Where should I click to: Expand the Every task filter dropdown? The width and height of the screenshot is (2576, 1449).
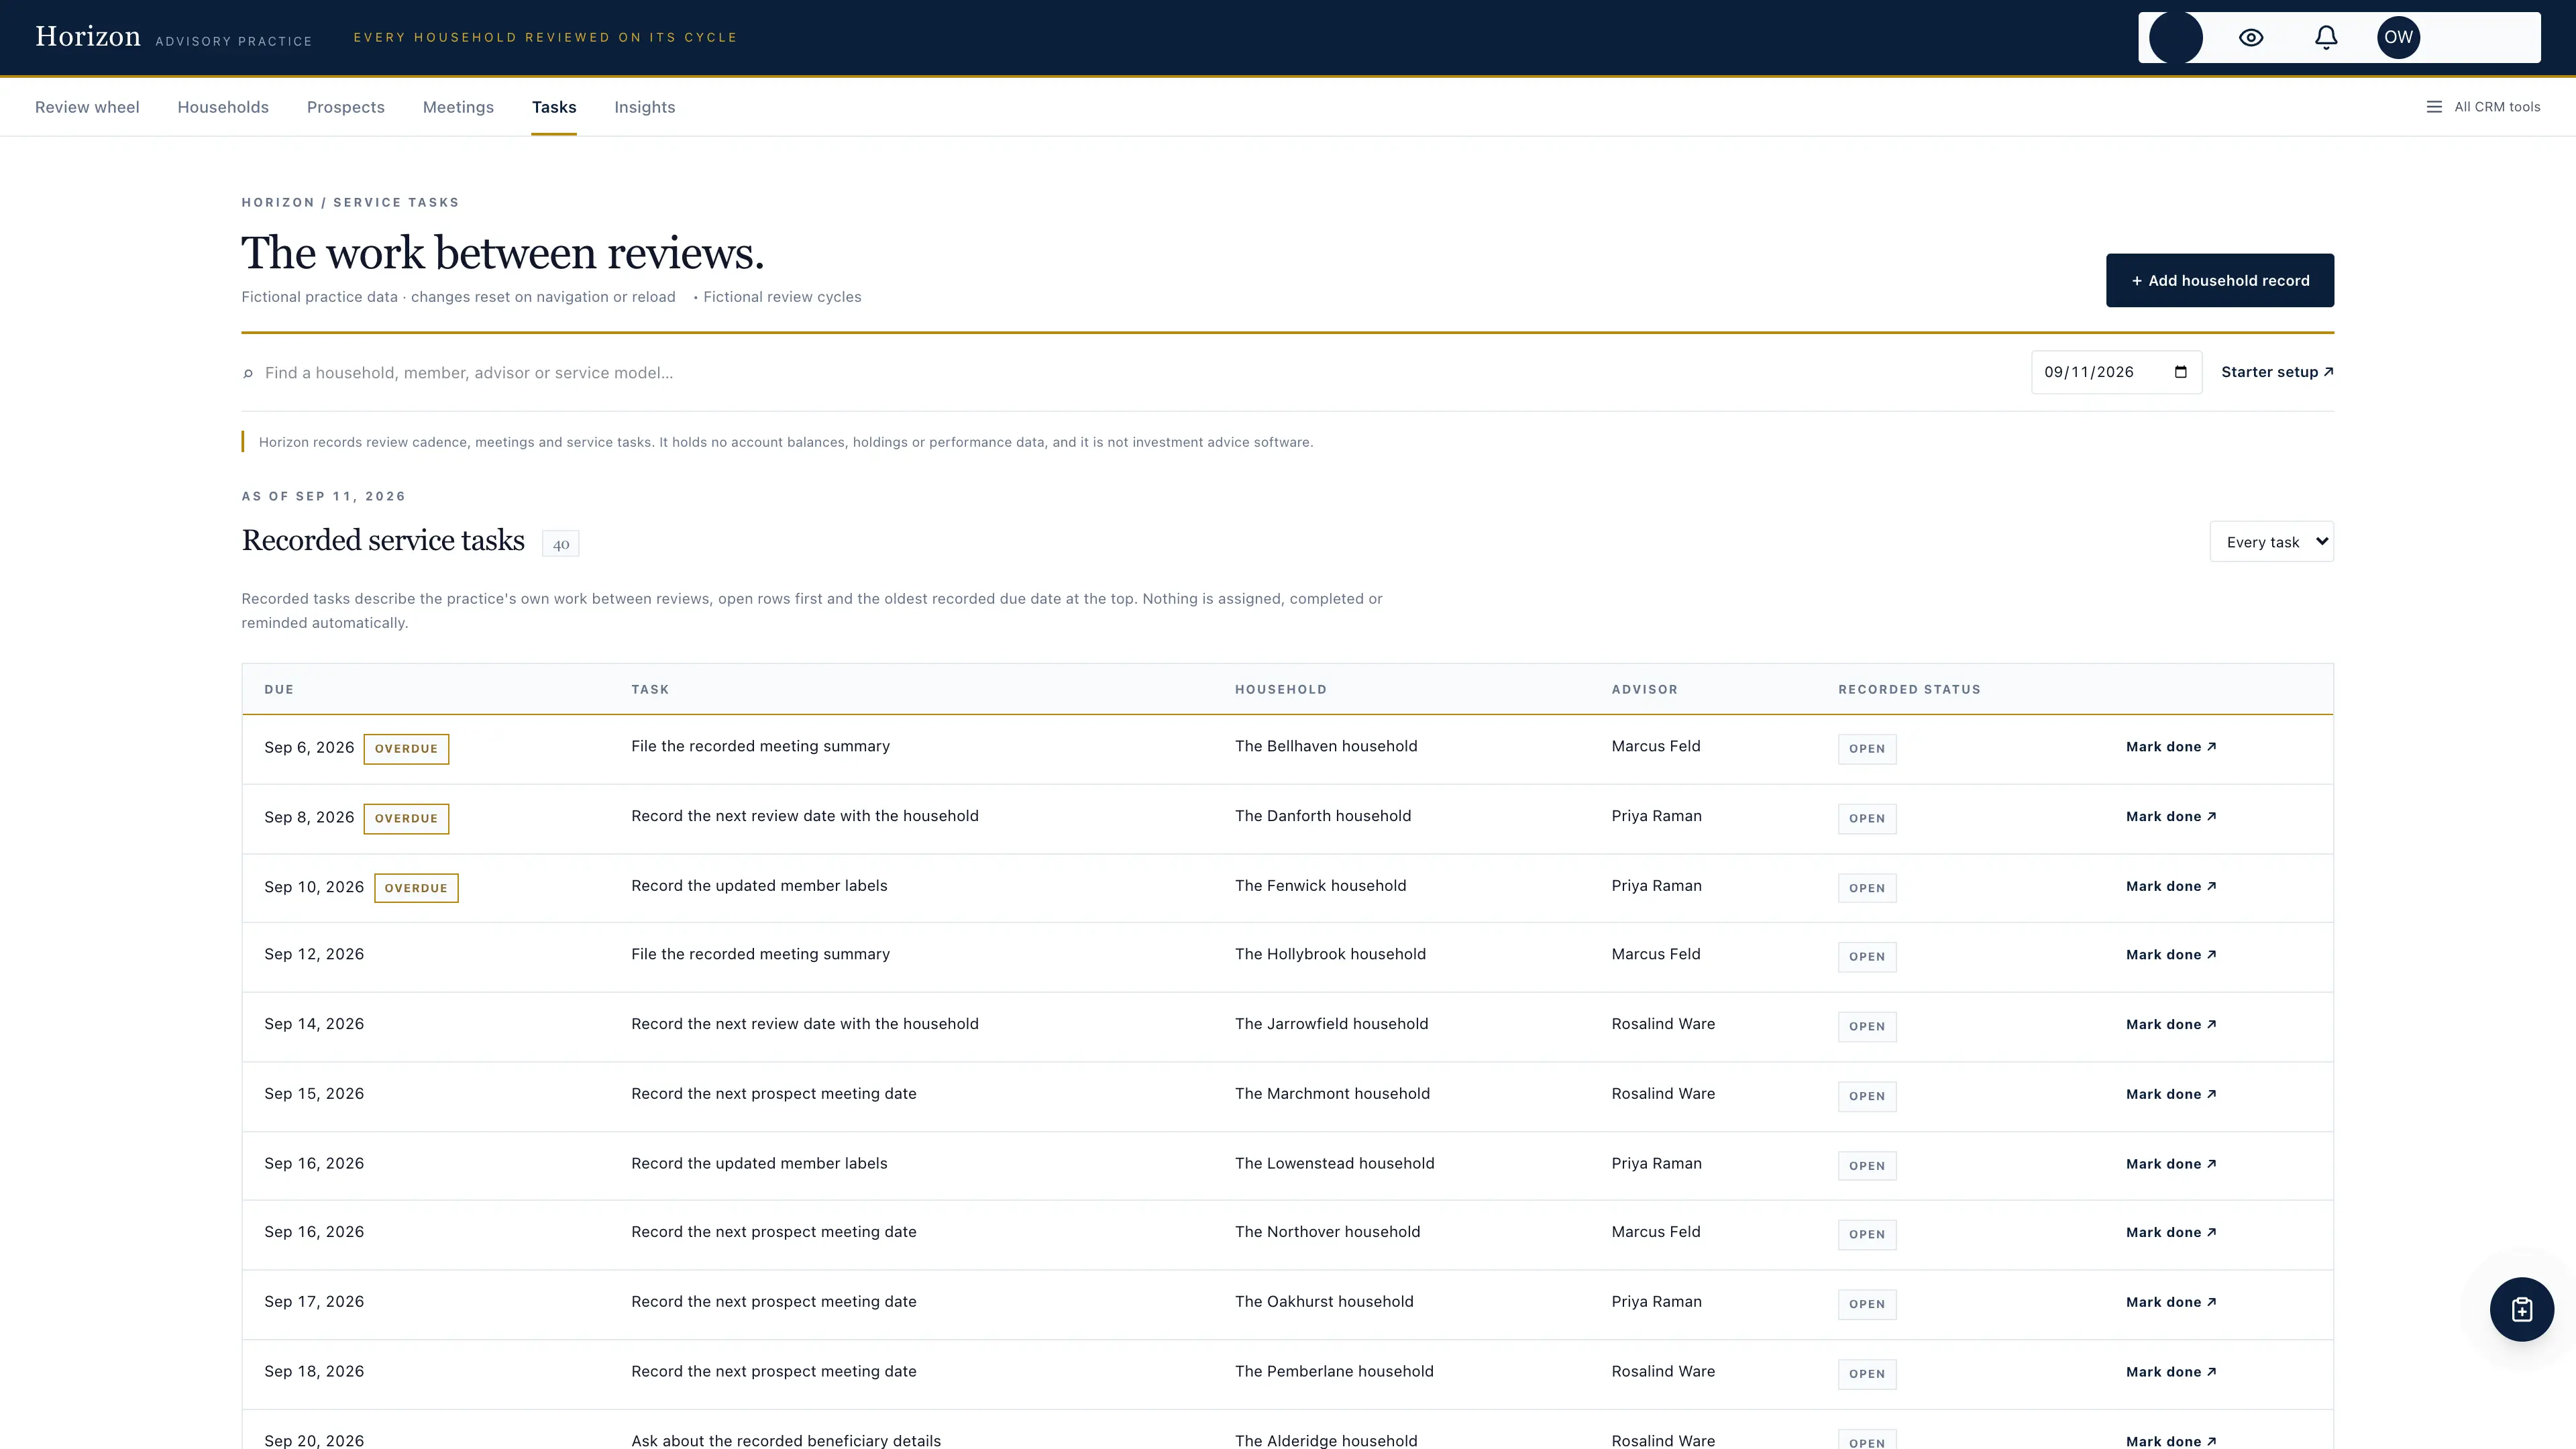coord(2272,542)
